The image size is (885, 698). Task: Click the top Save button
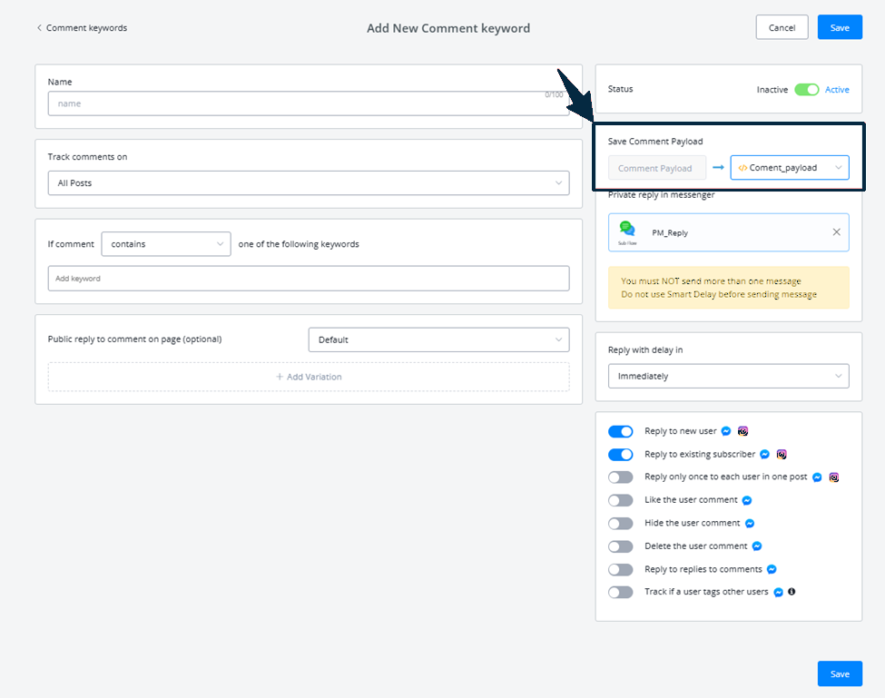[x=840, y=27]
